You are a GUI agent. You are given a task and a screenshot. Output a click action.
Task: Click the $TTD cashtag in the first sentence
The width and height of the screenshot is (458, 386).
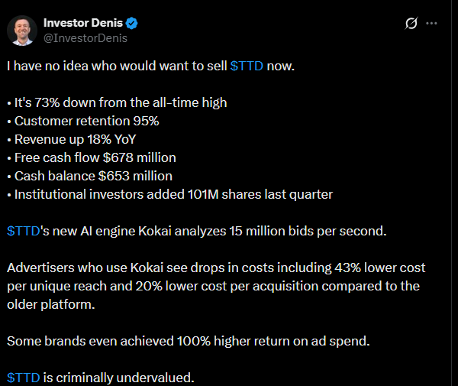(247, 66)
